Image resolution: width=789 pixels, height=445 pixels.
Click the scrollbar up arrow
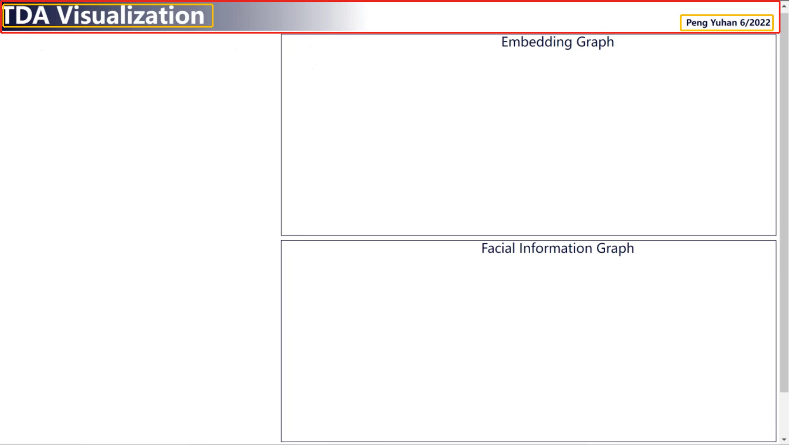pyautogui.click(x=784, y=6)
